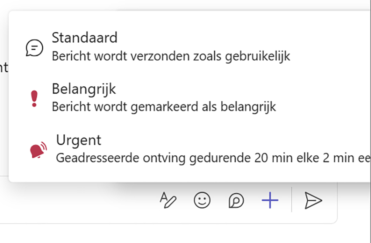Image resolution: width=371 pixels, height=243 pixels.
Task: Open the blue plus actions menu
Action: [x=270, y=201]
